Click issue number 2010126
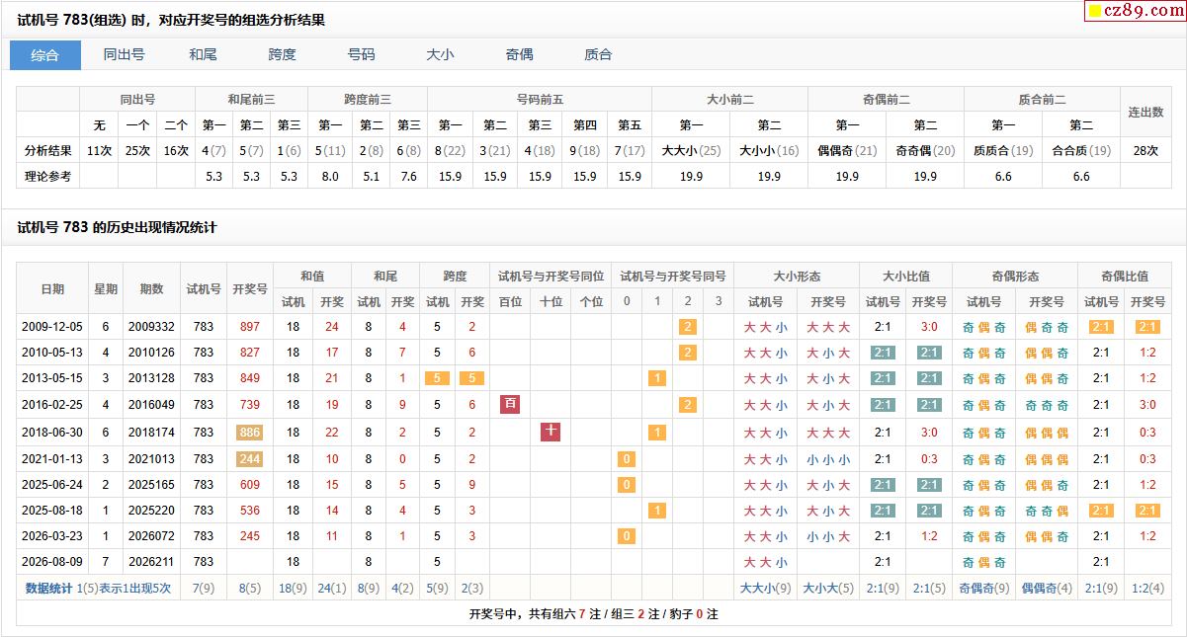Screen dimensions: 1187x637 click(151, 353)
